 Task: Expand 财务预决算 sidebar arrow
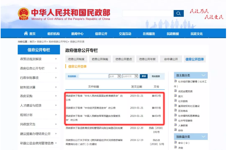[x=56, y=87]
